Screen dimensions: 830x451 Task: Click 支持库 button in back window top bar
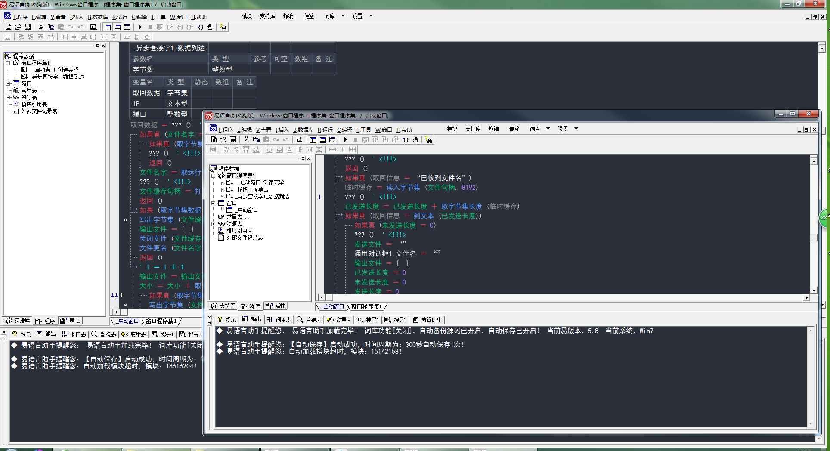click(267, 16)
